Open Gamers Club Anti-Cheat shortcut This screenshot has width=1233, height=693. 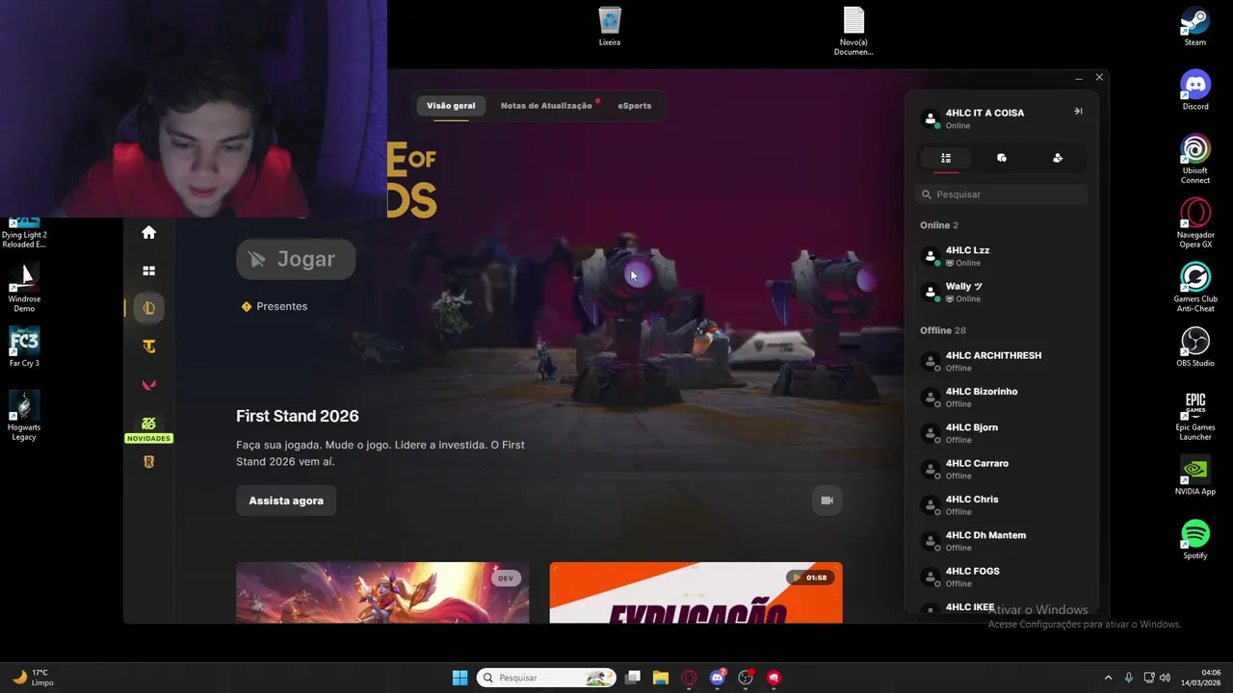tap(1195, 288)
